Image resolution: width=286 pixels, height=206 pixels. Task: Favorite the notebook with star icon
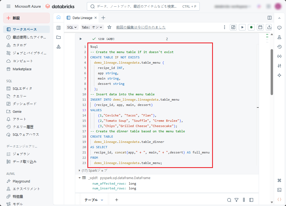(x=109, y=27)
